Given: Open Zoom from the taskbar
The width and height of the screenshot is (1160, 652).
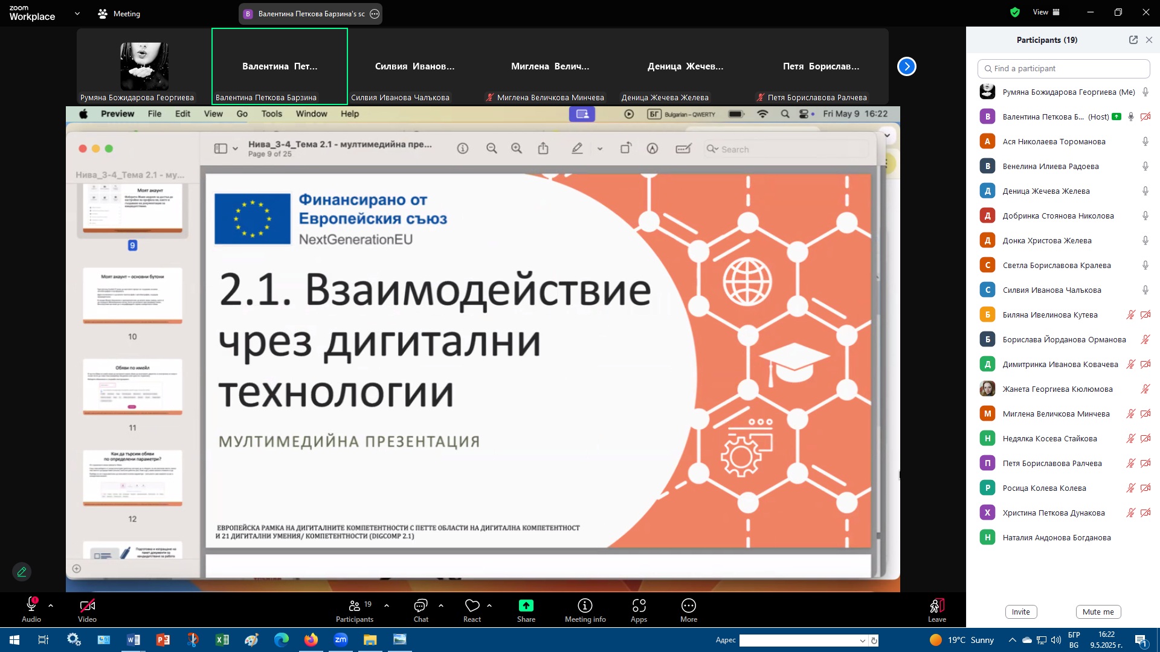Looking at the screenshot, I should (341, 640).
